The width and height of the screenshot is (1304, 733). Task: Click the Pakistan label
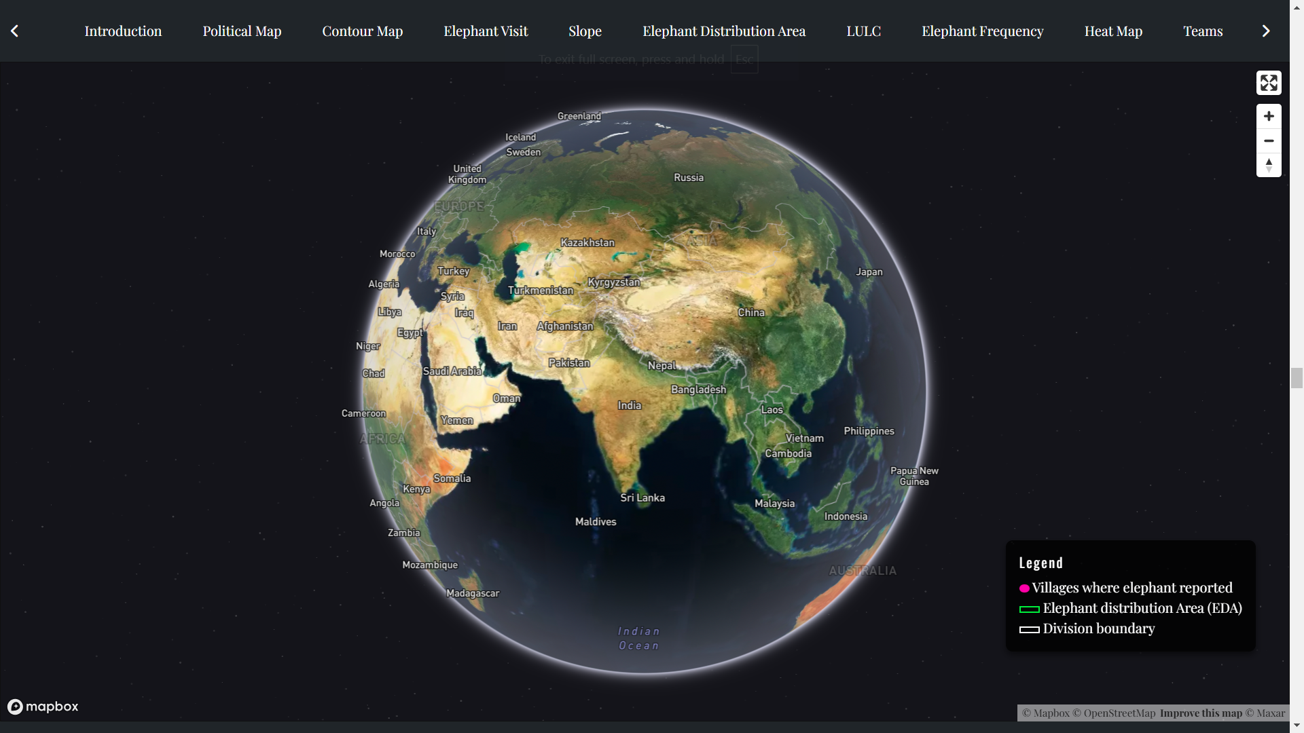coord(569,362)
